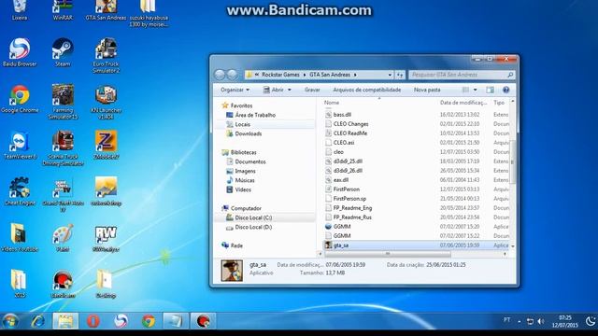Open the Google Chrome desktop shortcut
The height and width of the screenshot is (336, 598).
(x=20, y=99)
